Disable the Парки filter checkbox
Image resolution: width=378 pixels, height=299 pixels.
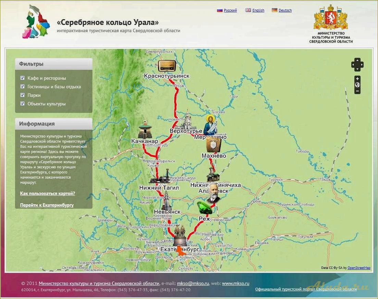pos(23,95)
